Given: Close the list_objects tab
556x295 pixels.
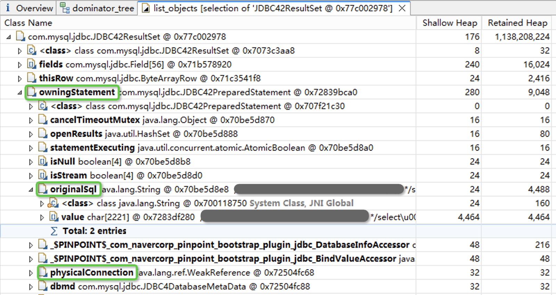Looking at the screenshot, I should point(402,8).
